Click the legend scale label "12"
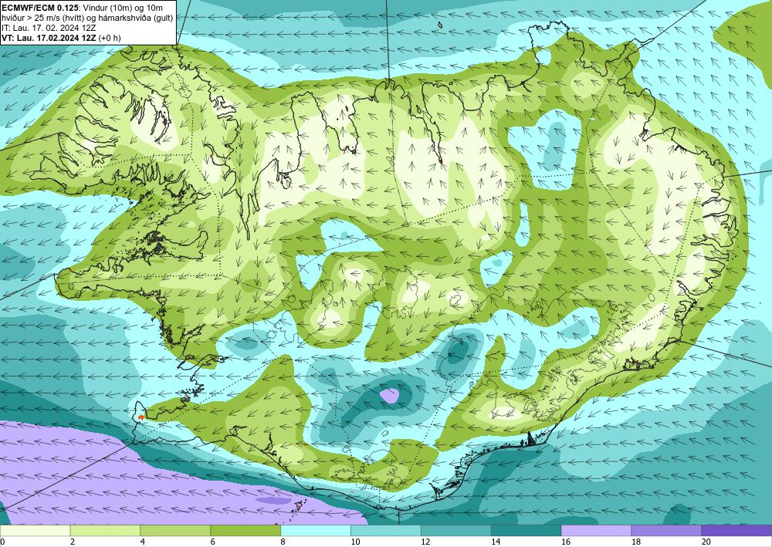This screenshot has width=772, height=547. [x=425, y=542]
